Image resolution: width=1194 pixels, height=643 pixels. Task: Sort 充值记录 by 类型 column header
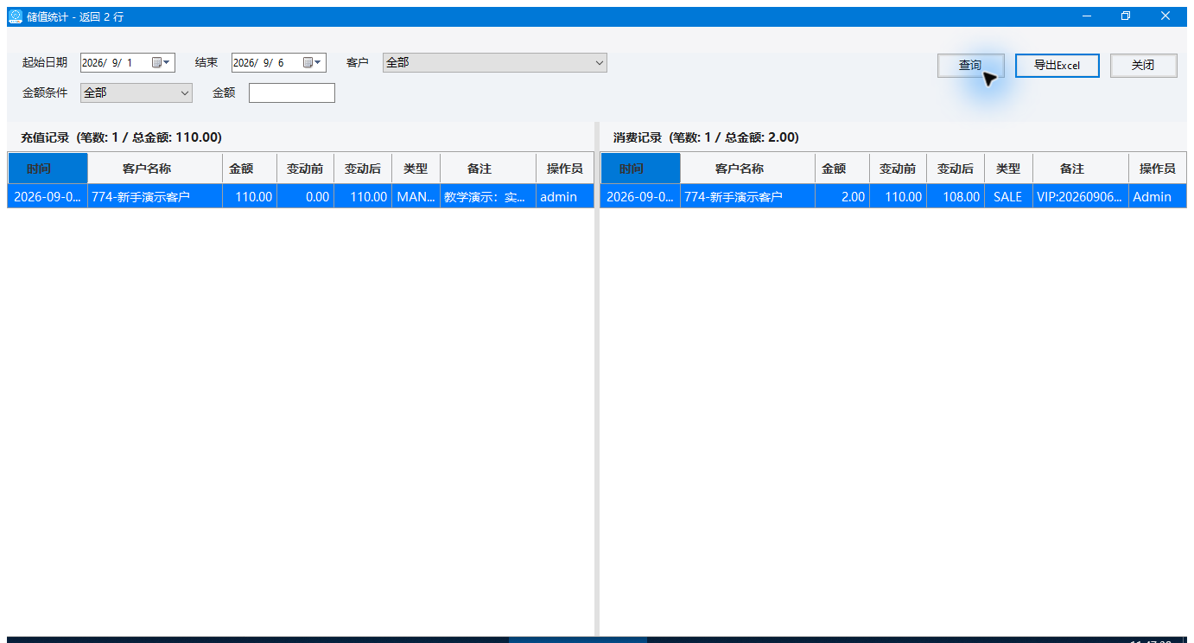point(416,169)
